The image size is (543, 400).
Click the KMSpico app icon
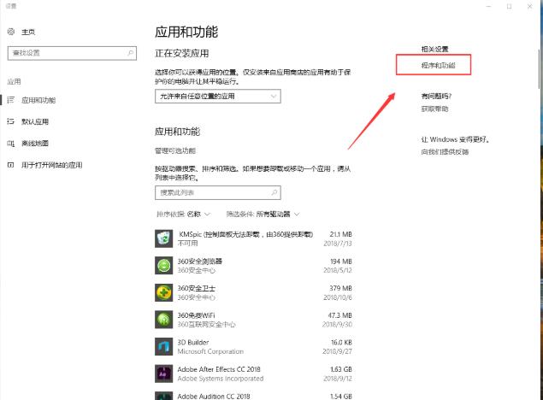[163, 238]
